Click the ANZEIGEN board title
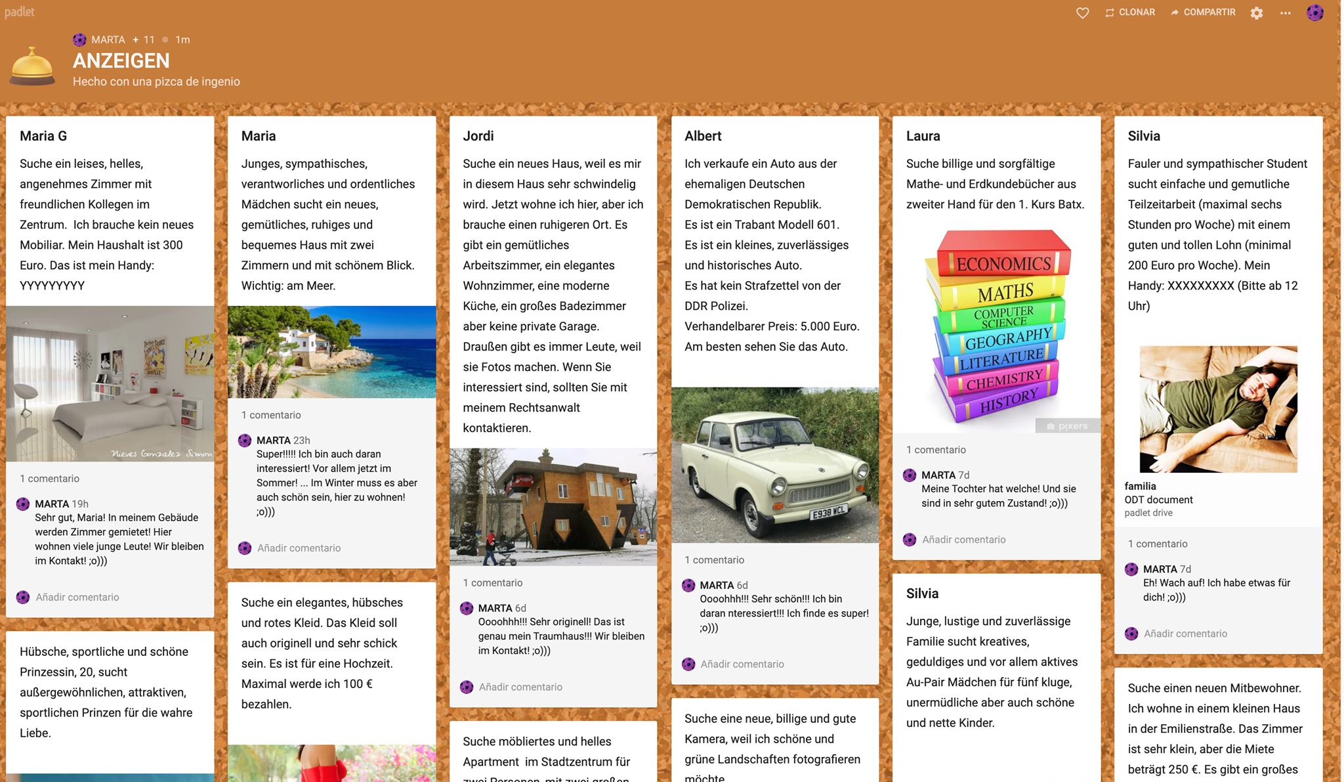This screenshot has height=782, width=1344. (x=121, y=60)
